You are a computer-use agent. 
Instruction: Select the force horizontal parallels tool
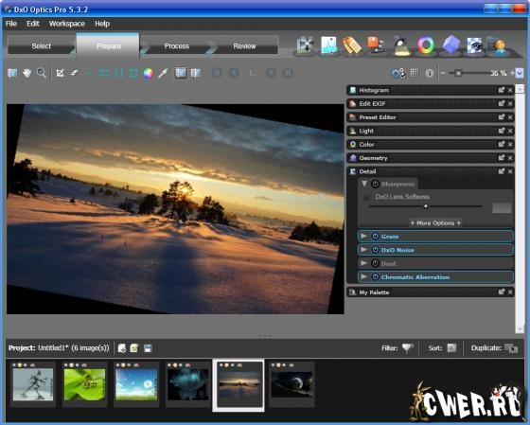coord(104,73)
